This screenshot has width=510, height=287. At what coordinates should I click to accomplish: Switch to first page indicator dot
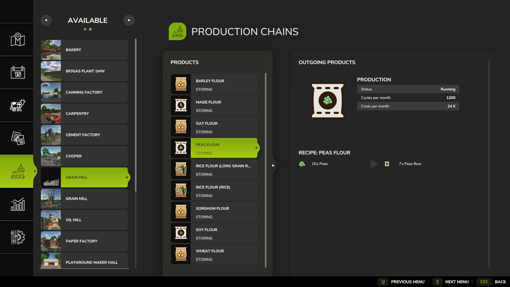click(85, 29)
